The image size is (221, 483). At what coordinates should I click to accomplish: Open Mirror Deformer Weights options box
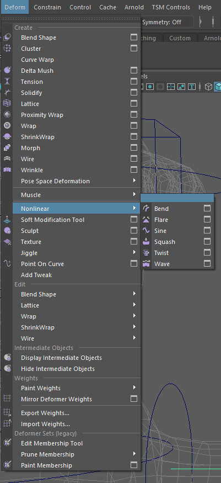[134, 399]
